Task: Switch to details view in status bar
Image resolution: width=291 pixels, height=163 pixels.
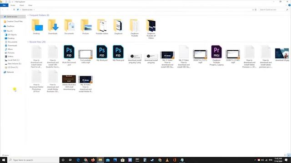Action: (285, 155)
